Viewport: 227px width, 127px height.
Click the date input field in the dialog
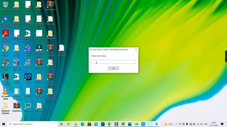tap(113, 62)
